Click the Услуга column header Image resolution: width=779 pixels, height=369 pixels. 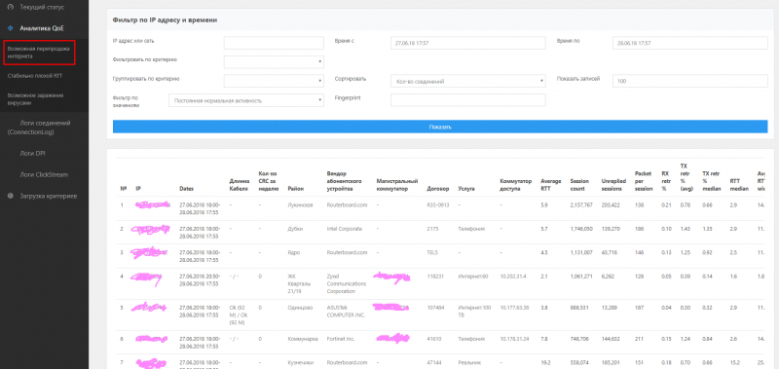465,189
